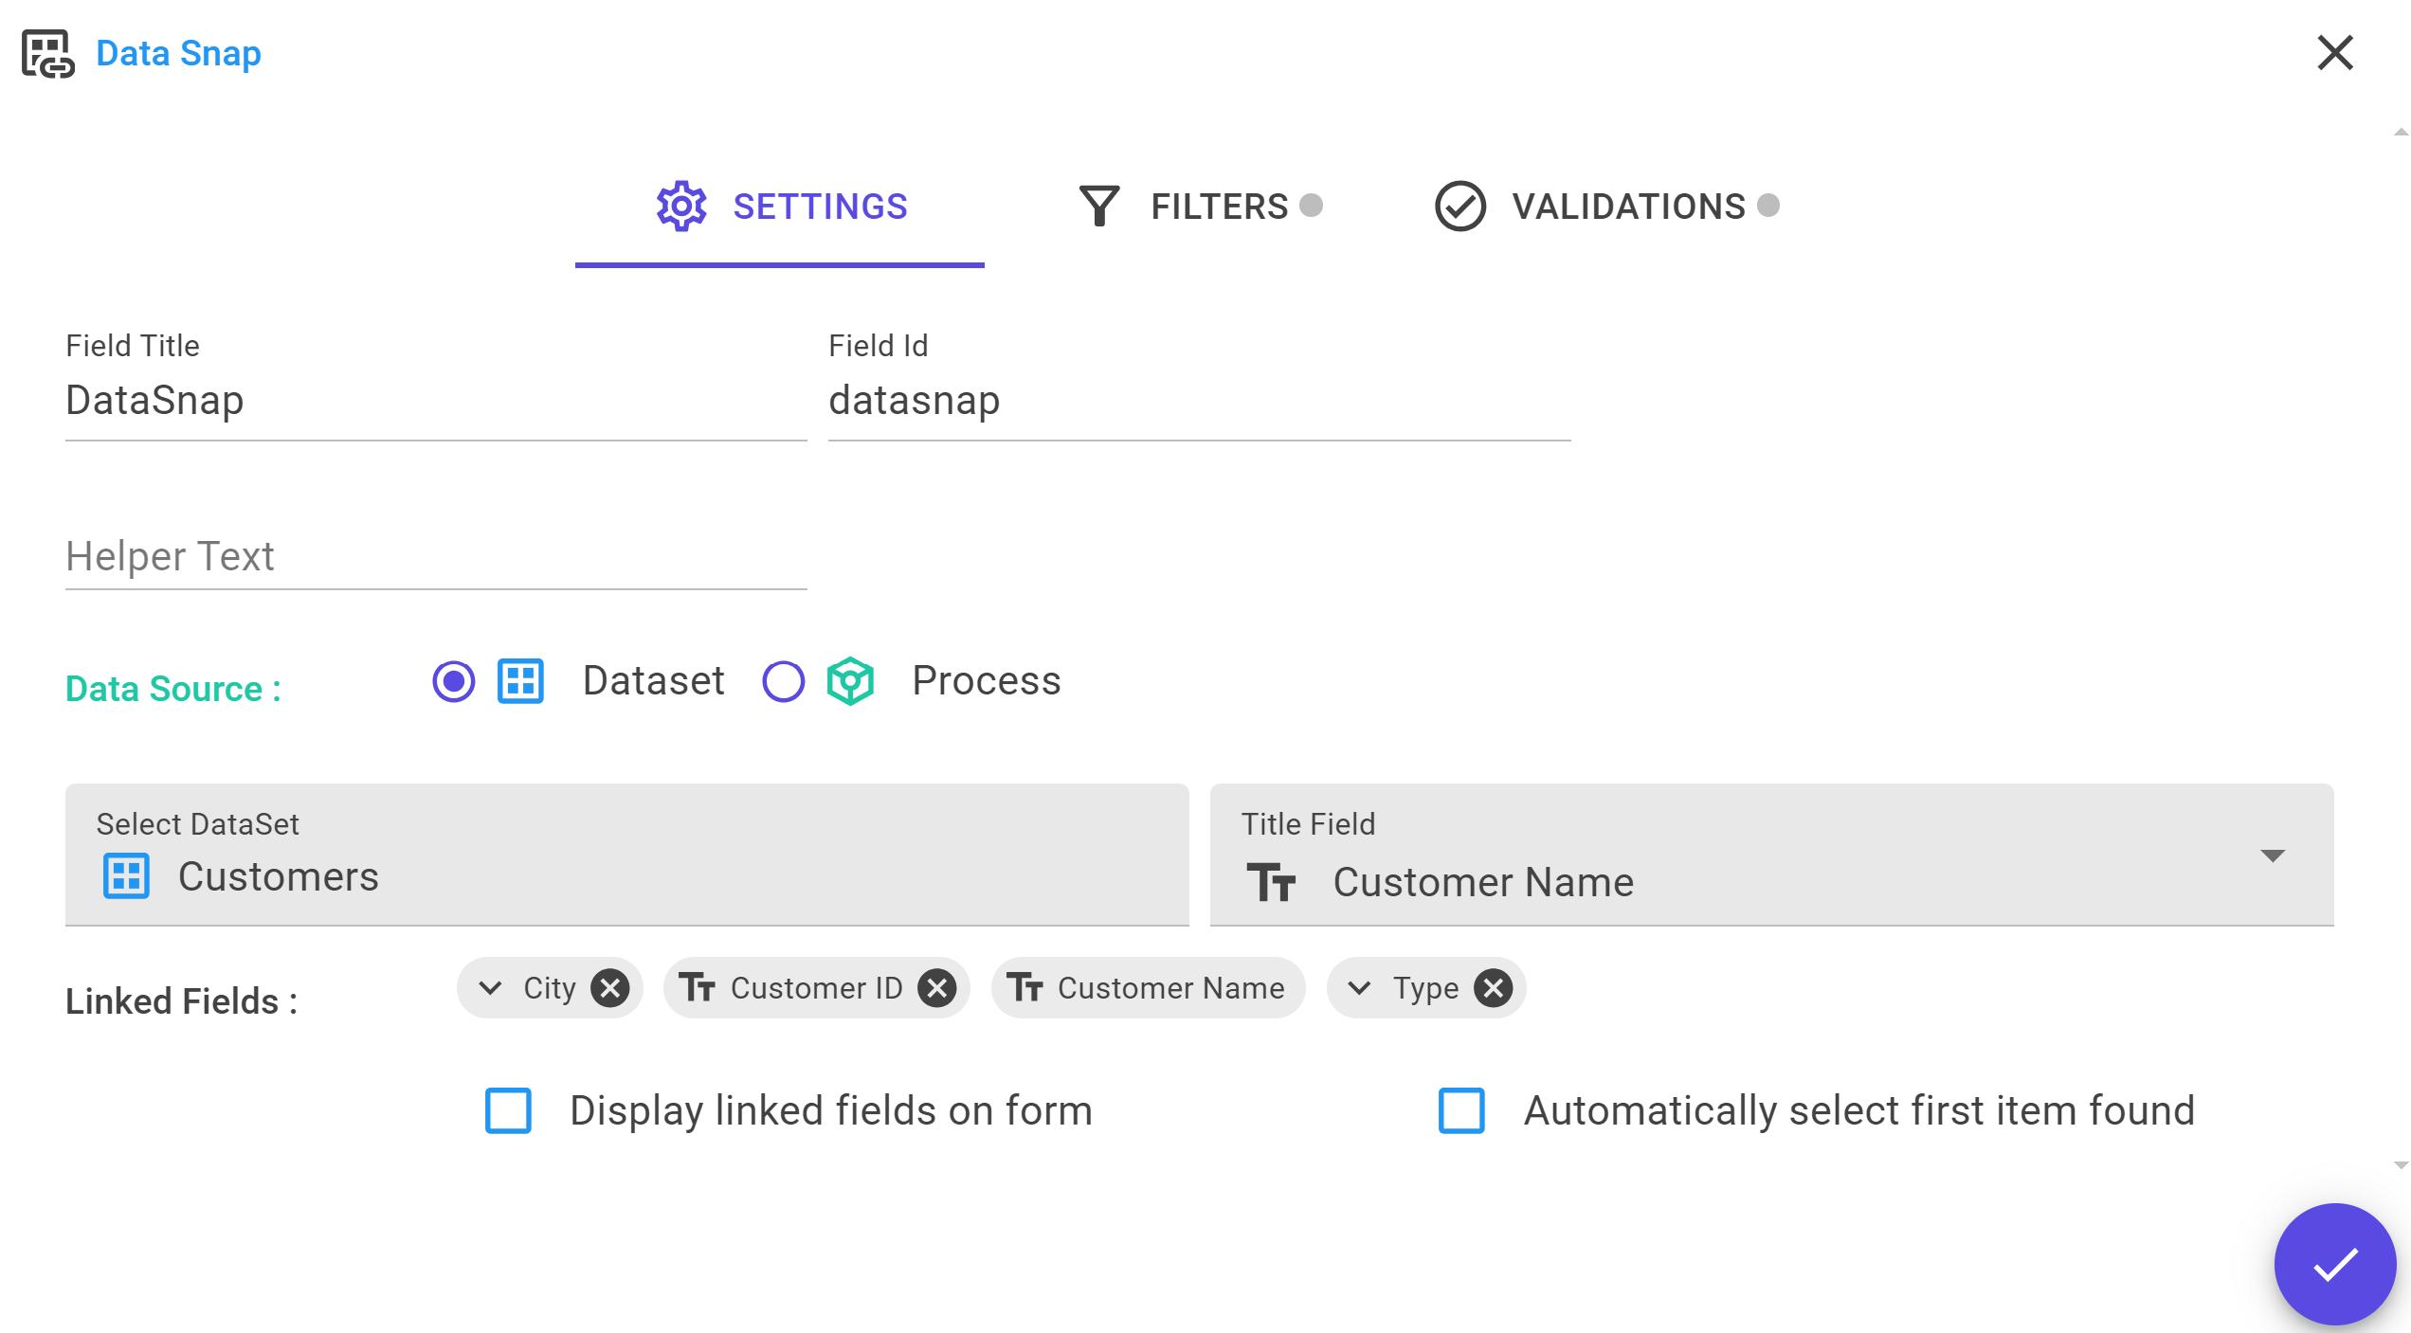Close the Data Snap dialog
This screenshot has height=1333, width=2411.
pos(2335,53)
